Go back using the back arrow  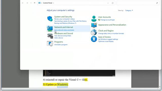point(23,3)
